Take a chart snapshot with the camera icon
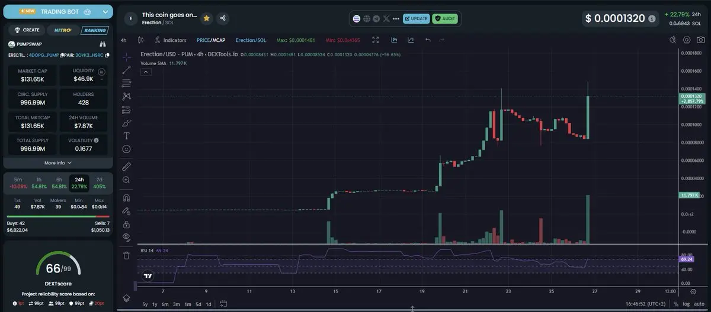 (701, 40)
